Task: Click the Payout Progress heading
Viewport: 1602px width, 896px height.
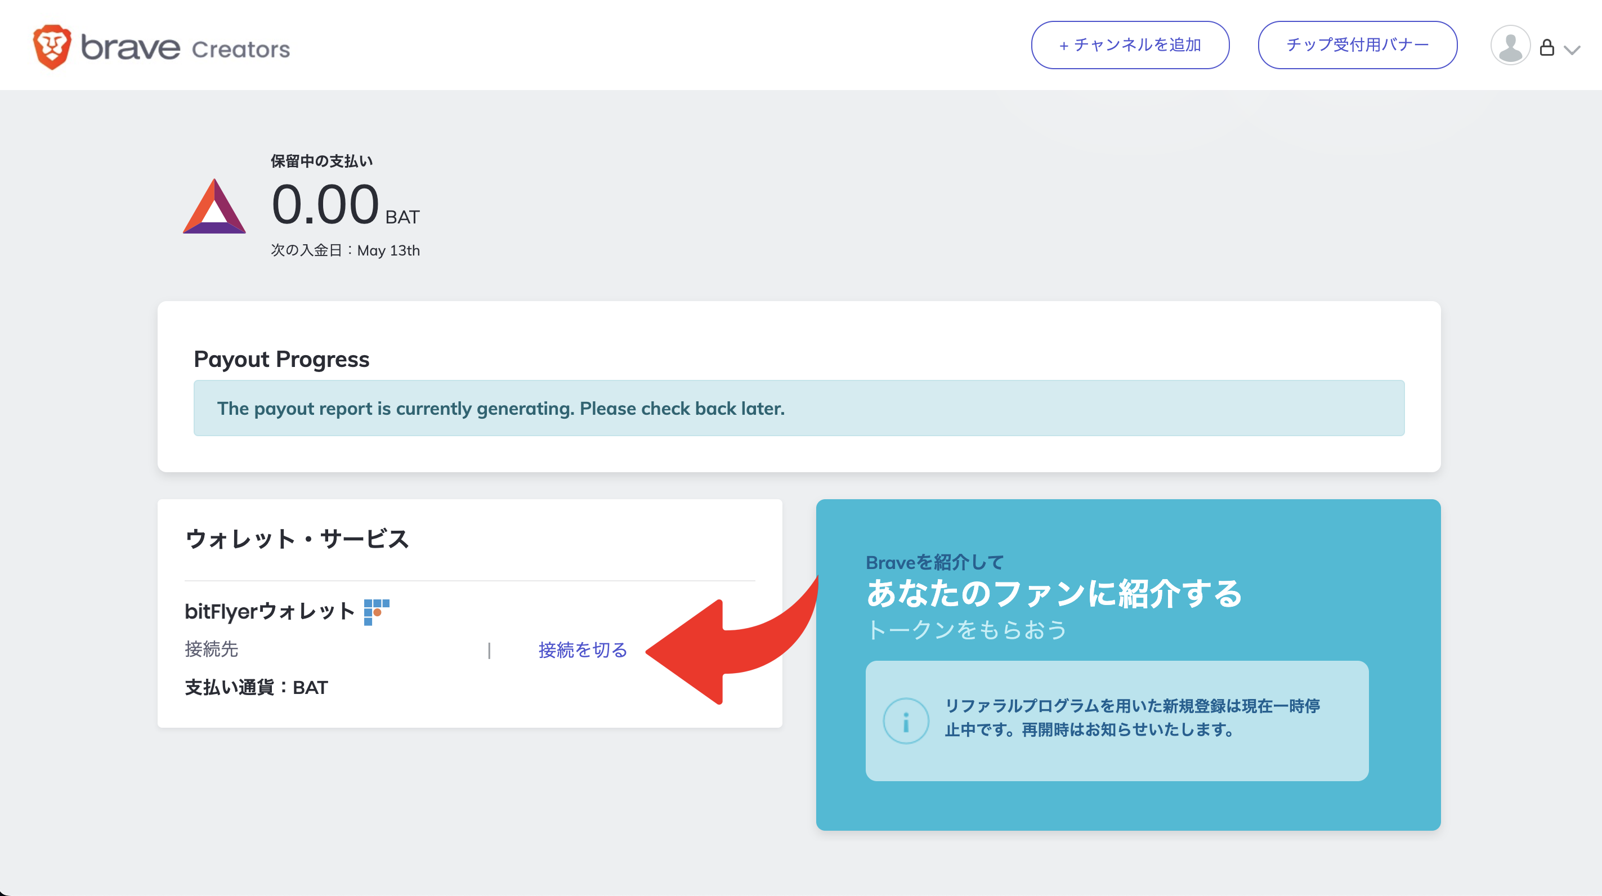Action: tap(281, 359)
